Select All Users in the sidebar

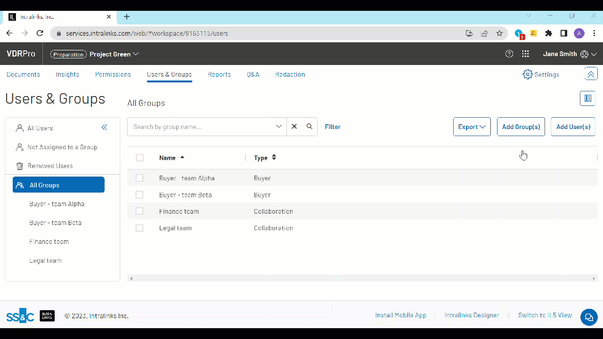tap(40, 128)
